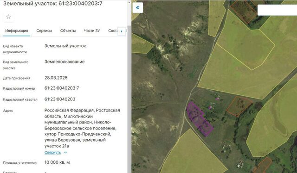Open the Объекты tab
The image size is (297, 173).
68,31
